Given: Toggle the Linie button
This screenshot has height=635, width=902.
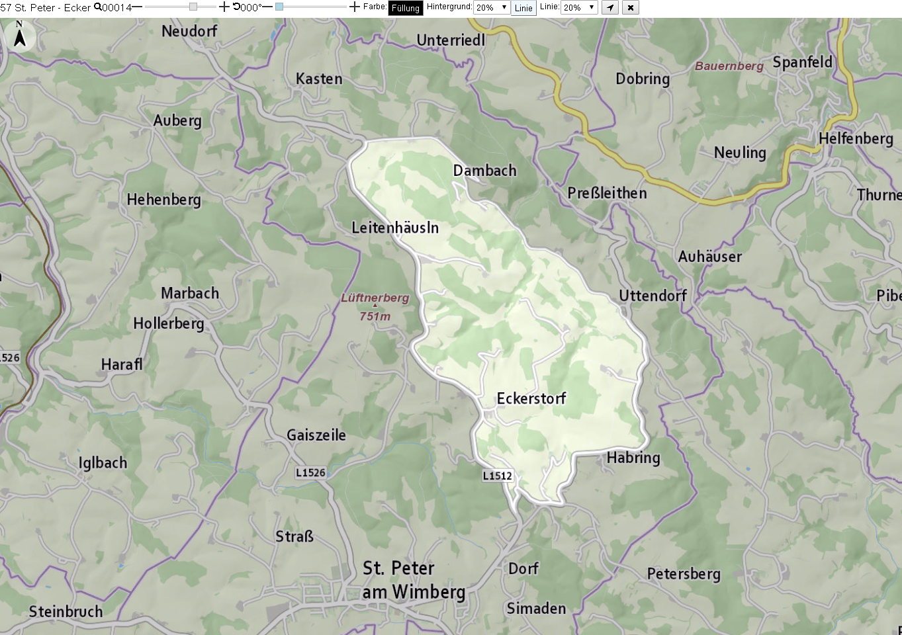Looking at the screenshot, I should coord(523,8).
